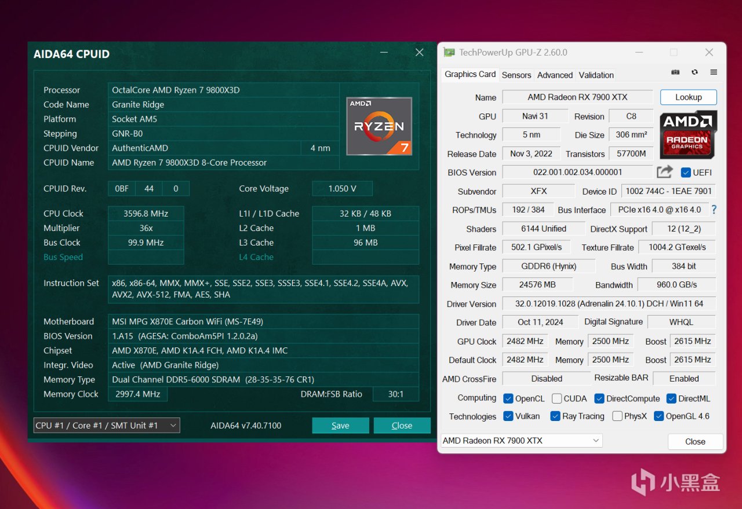Close GPU-Z with title bar X
The image size is (742, 509).
709,52
